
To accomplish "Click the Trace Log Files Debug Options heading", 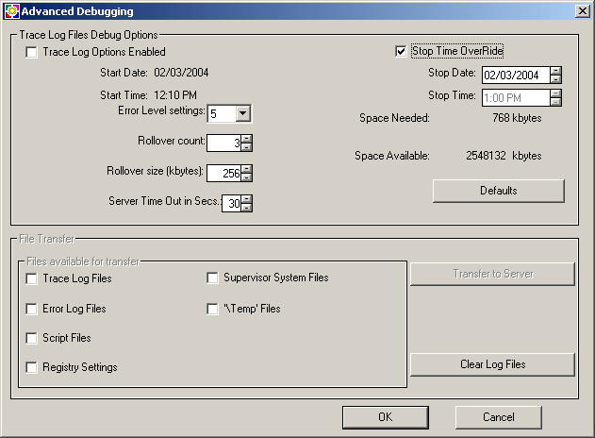I will coord(89,35).
